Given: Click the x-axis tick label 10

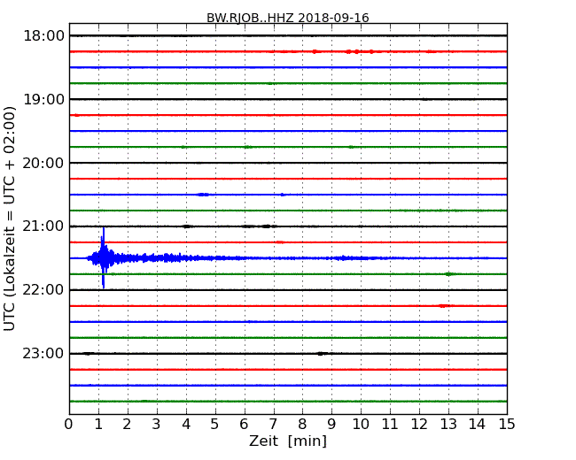Looking at the screenshot, I should pyautogui.click(x=361, y=425).
